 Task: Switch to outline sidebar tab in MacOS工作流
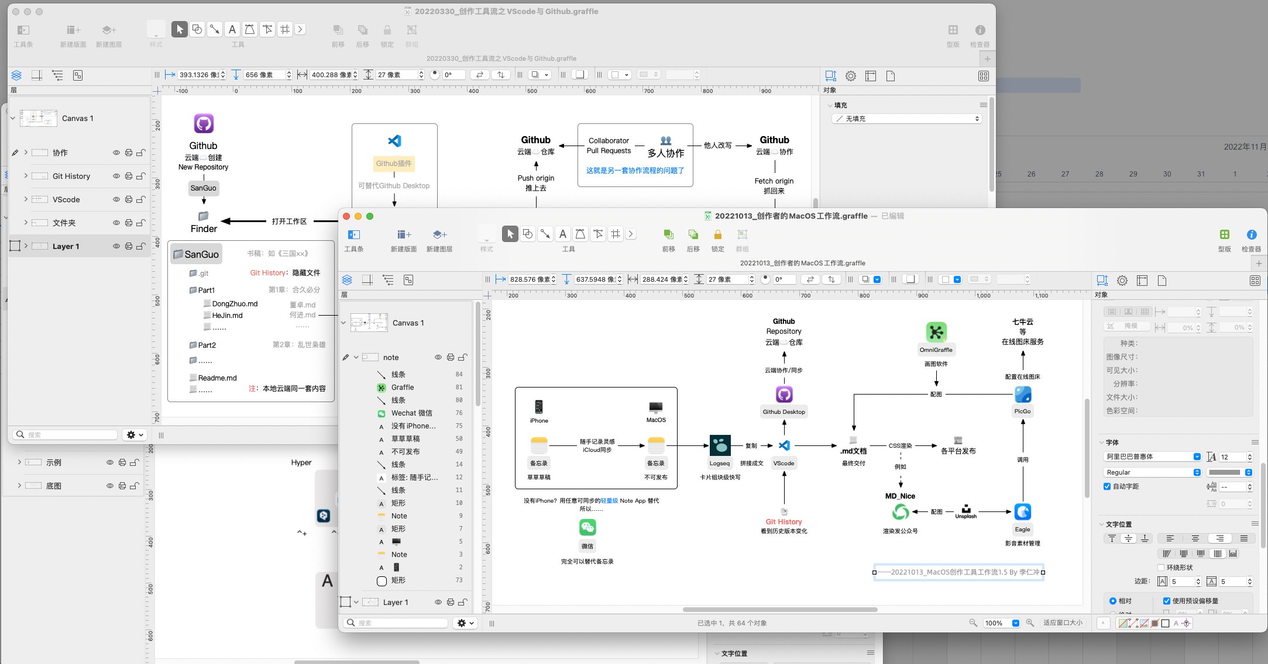[x=388, y=280]
